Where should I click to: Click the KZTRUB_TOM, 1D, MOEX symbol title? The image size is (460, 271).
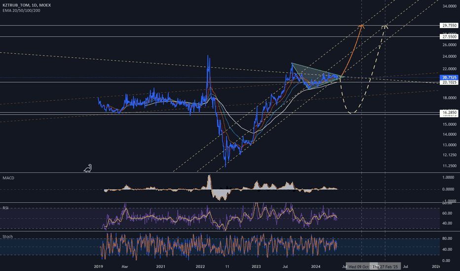27,5
